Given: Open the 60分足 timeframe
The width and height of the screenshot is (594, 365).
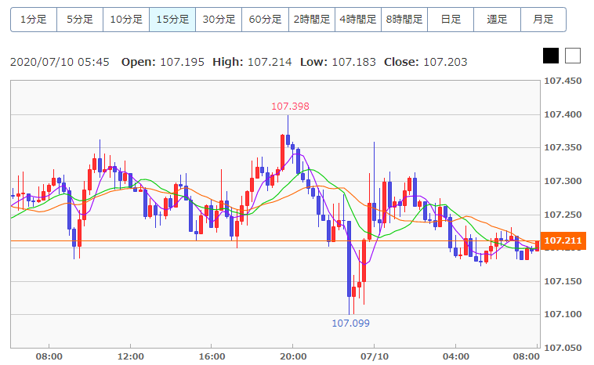Looking at the screenshot, I should [265, 20].
